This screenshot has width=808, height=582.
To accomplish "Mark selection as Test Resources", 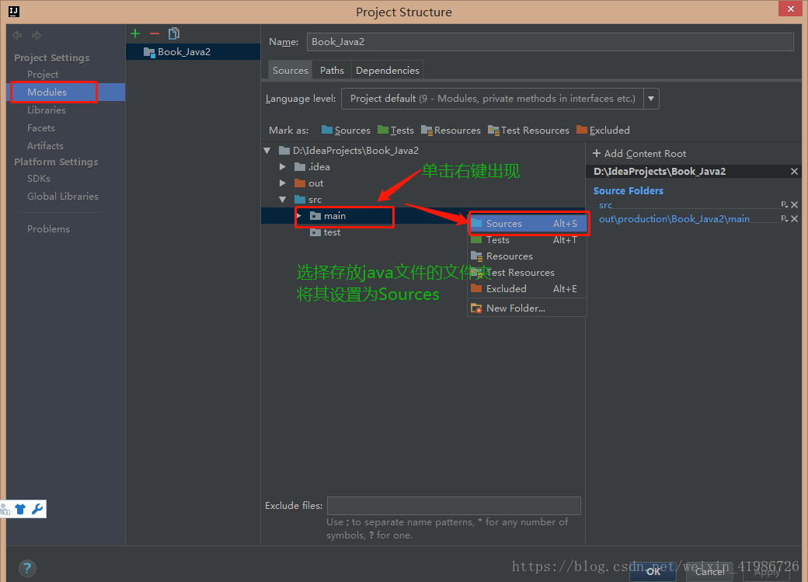I will point(529,130).
